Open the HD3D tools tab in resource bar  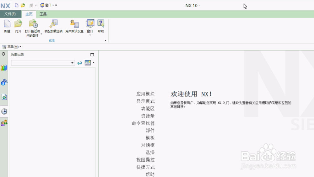(x=4, y=82)
